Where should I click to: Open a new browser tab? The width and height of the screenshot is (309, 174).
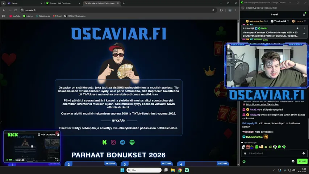[x=124, y=3]
